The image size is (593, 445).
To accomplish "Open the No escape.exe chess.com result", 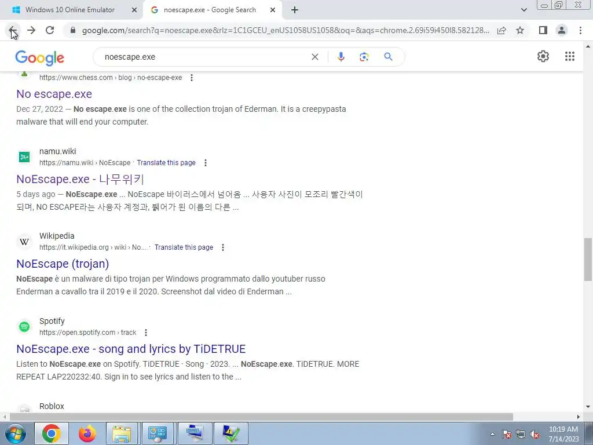I will click(54, 94).
